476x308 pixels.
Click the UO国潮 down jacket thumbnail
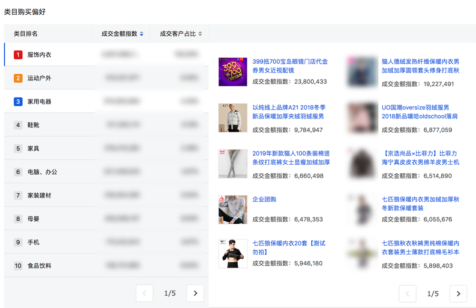(x=362, y=118)
